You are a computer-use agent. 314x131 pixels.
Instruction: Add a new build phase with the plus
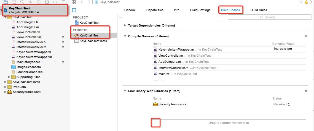tap(121, 17)
